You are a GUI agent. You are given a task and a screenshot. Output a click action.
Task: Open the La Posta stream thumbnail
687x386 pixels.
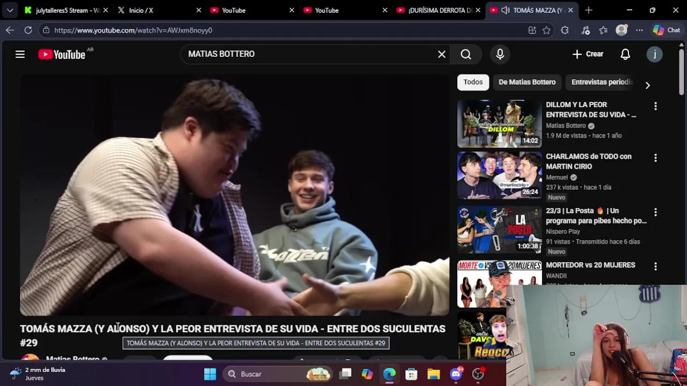pos(500,229)
